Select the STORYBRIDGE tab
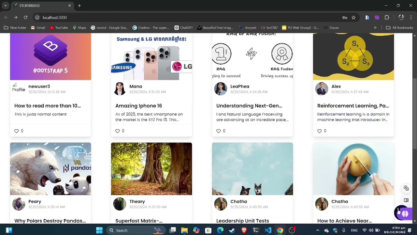This screenshot has height=235, width=417. [42, 6]
